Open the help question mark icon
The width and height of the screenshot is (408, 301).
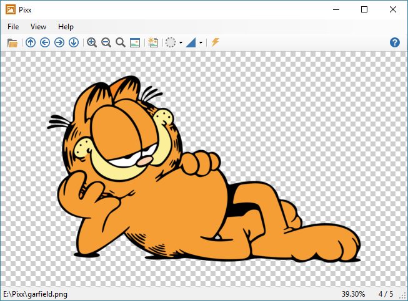394,42
